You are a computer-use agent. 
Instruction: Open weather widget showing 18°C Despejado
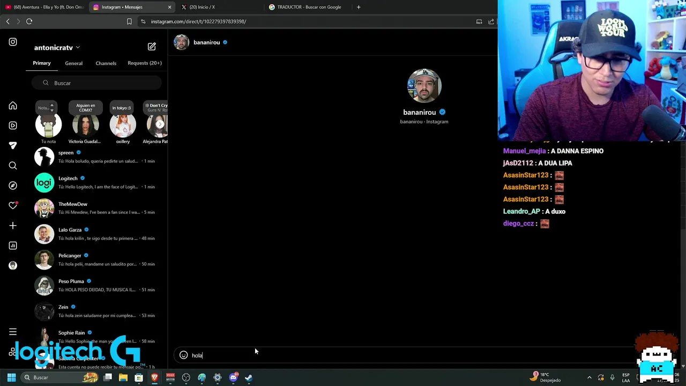click(546, 377)
